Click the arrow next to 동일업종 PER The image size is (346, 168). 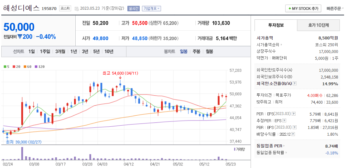click(284, 146)
